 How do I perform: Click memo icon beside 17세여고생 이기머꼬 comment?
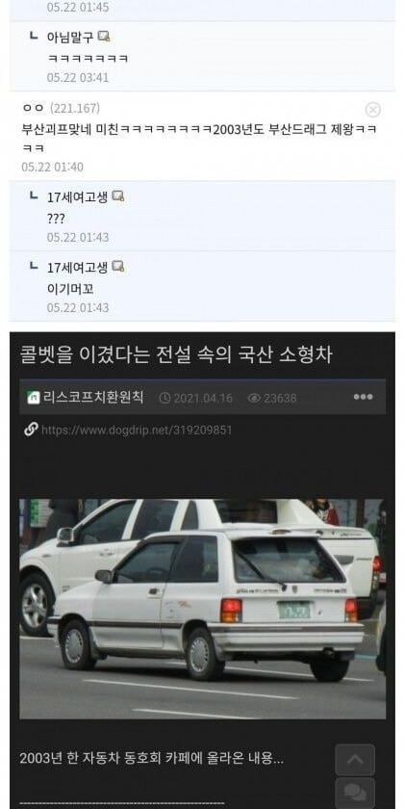click(x=118, y=267)
